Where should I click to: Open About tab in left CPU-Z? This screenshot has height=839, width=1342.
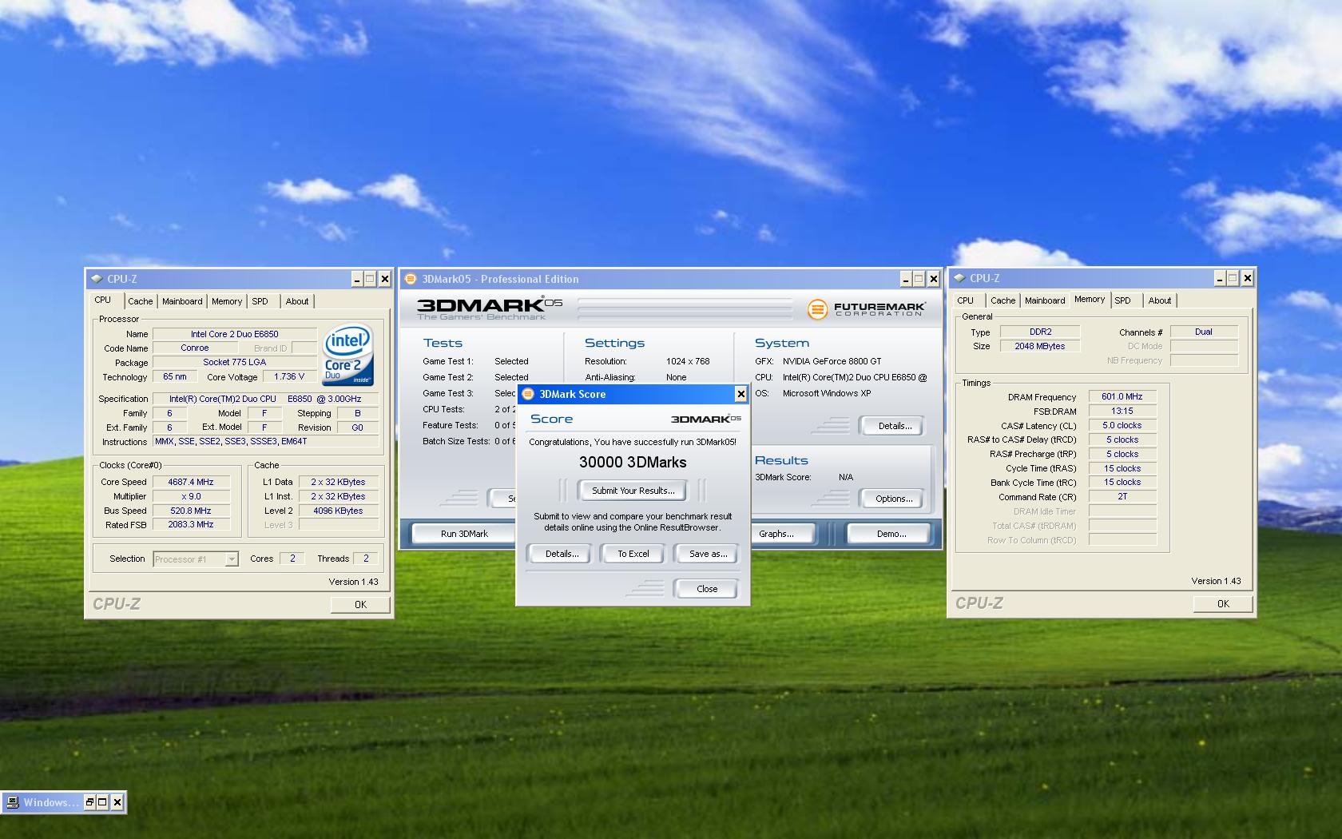297,301
